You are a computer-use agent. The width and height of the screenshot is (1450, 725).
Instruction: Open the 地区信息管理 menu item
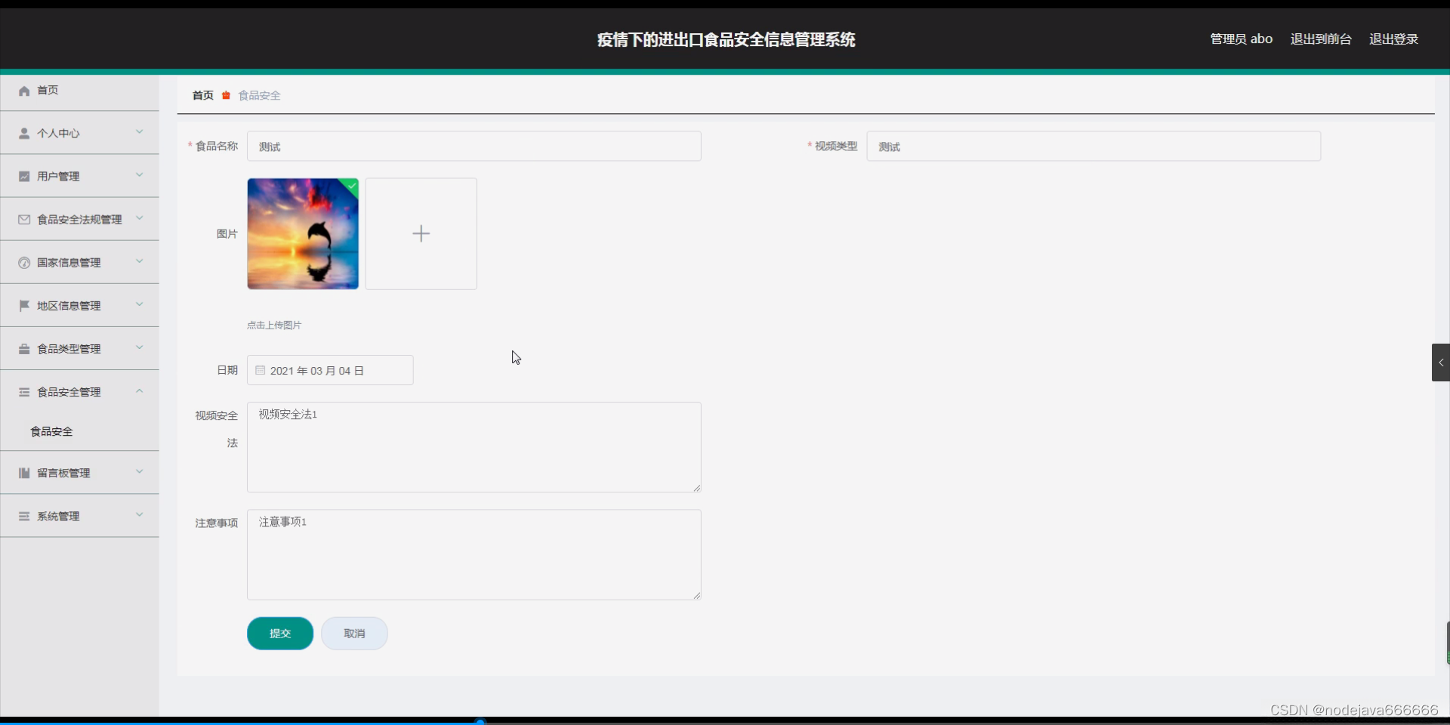79,306
